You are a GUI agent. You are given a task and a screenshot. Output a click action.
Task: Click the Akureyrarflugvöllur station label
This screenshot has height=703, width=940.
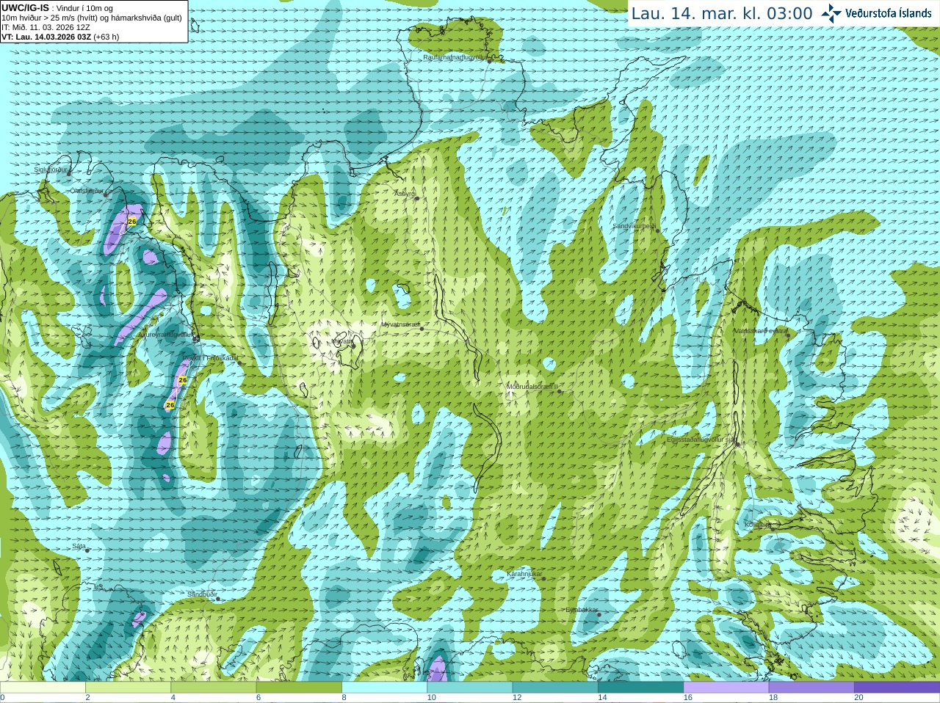(x=166, y=335)
